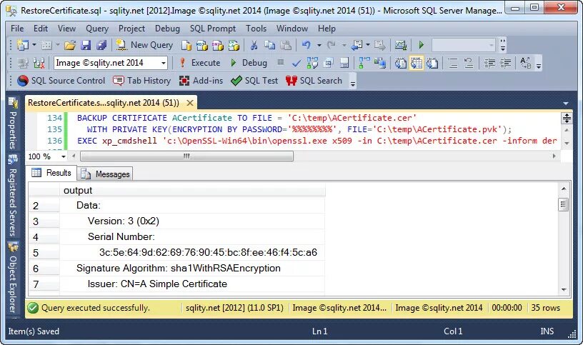
Task: Click the Undo arrow icon
Action: pos(307,45)
